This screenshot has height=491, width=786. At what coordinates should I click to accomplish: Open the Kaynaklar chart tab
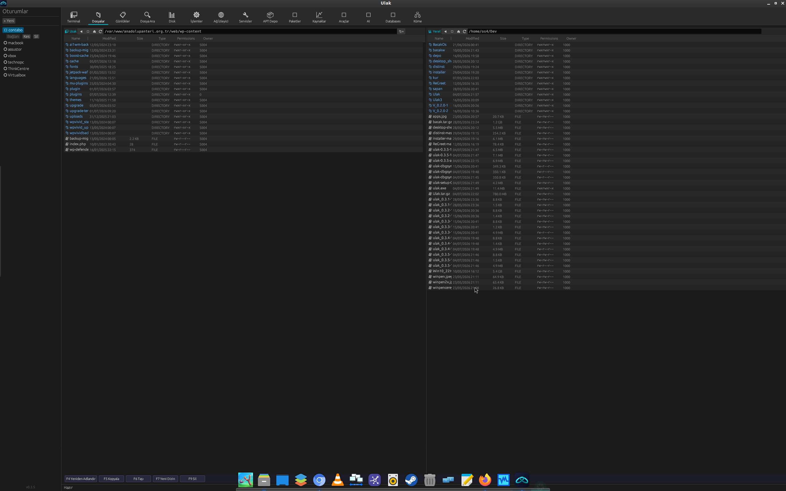[x=319, y=17]
